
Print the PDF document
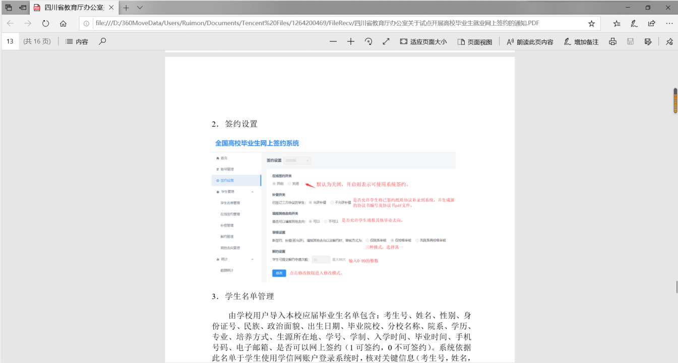[612, 41]
